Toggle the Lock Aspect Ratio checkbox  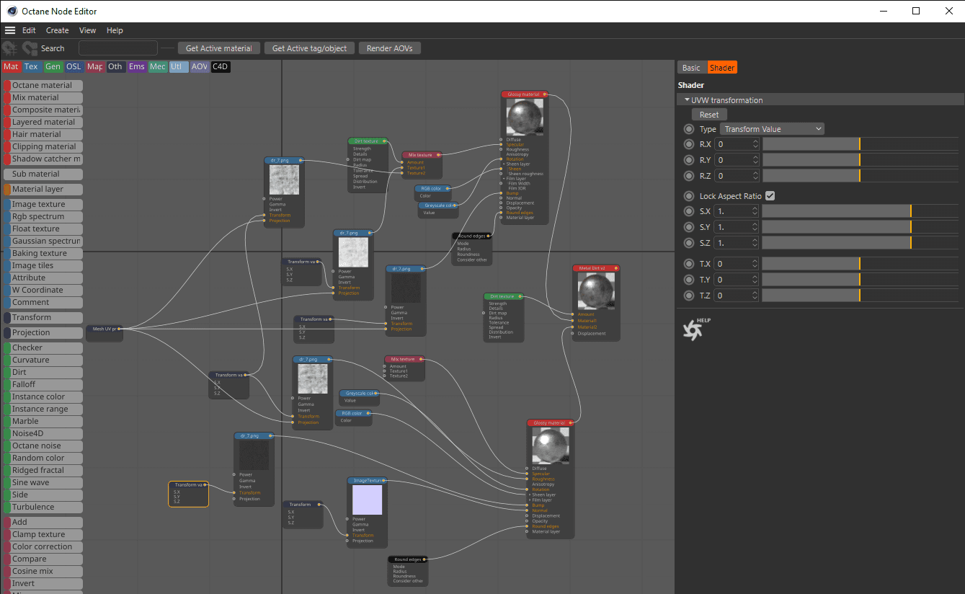click(x=770, y=196)
